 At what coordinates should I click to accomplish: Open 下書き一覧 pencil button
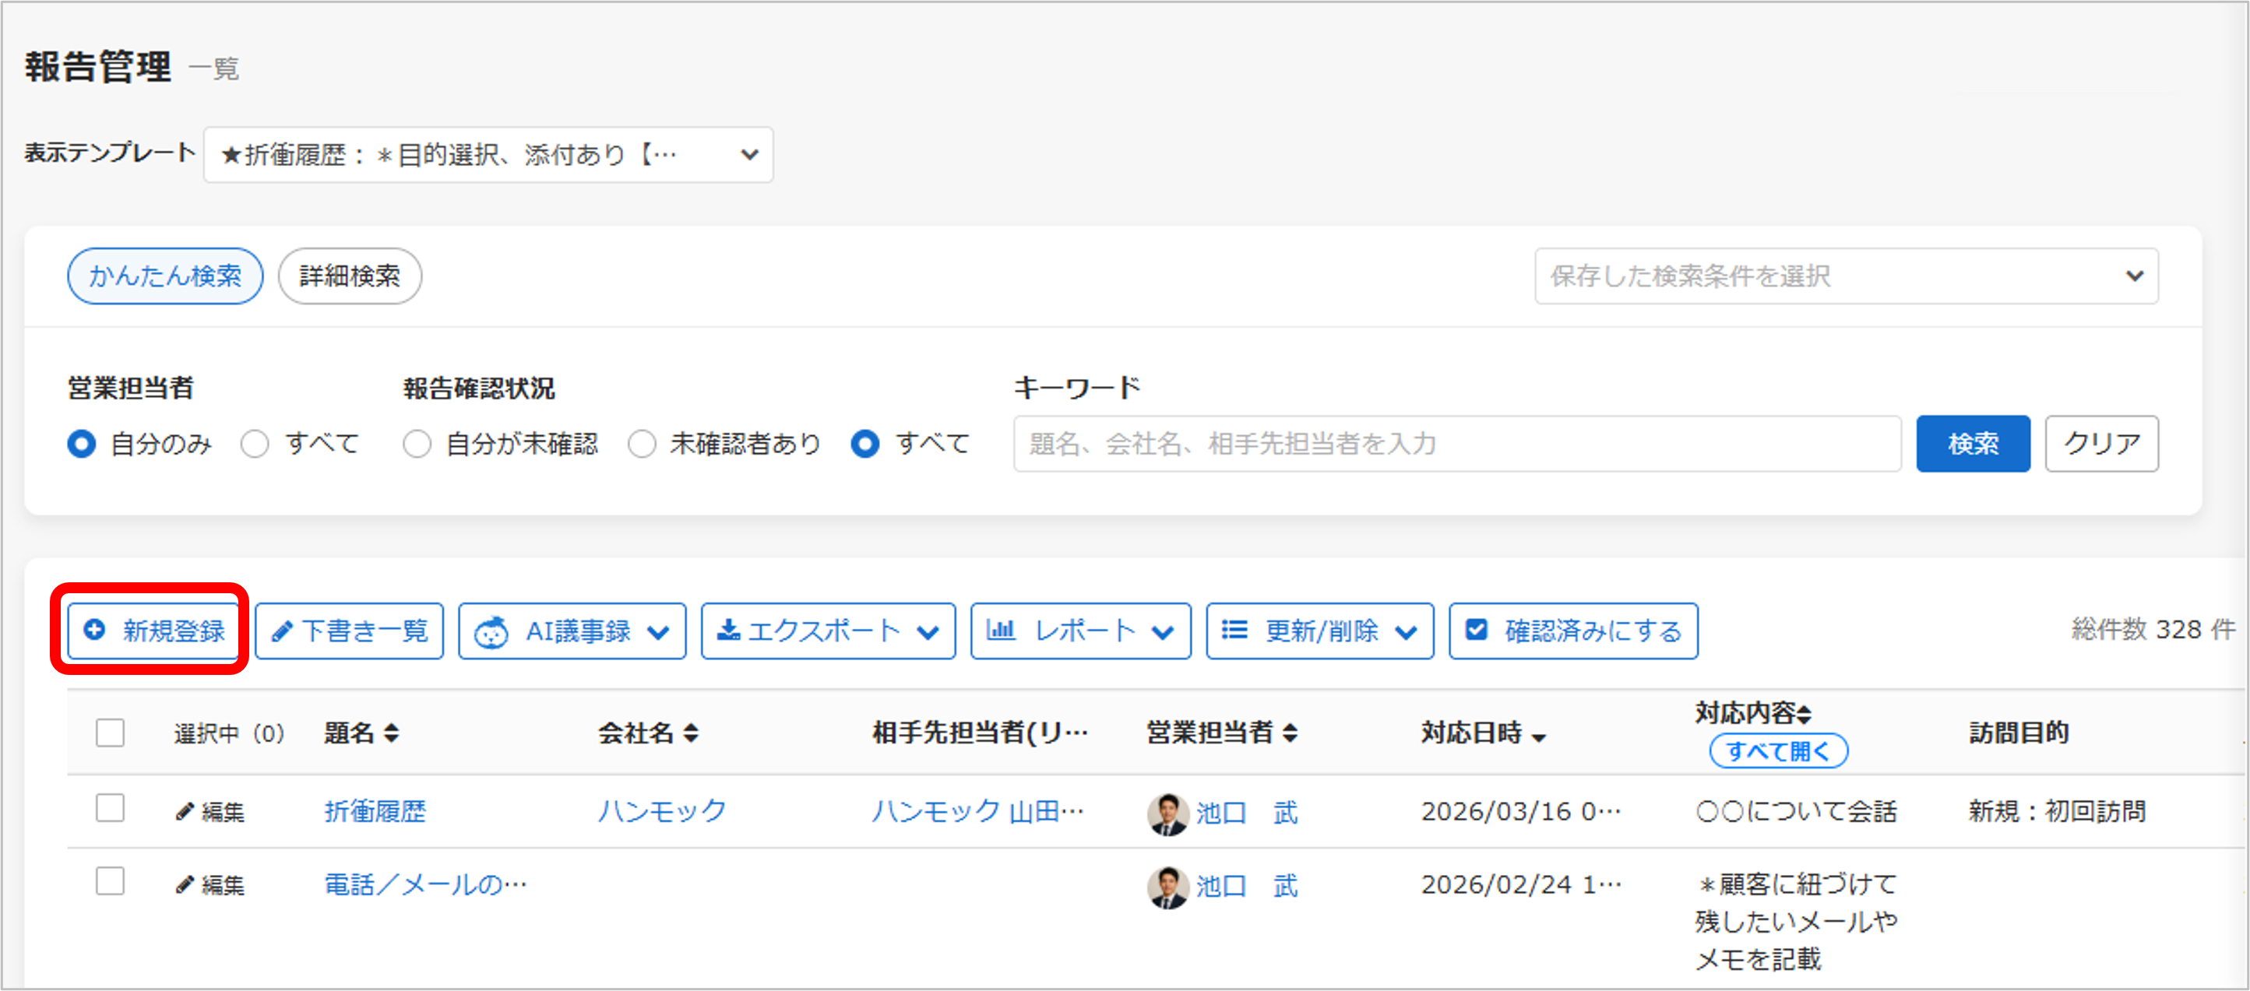(x=348, y=631)
